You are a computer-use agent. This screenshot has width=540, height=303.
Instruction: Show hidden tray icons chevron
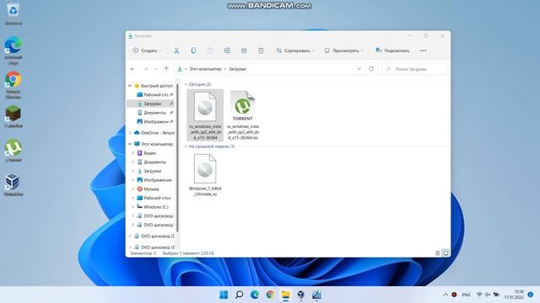(x=445, y=295)
